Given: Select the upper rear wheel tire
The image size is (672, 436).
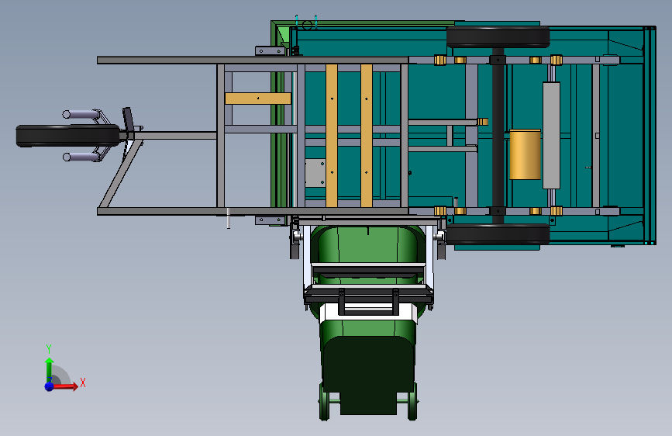Looking at the screenshot, I should tap(498, 37).
